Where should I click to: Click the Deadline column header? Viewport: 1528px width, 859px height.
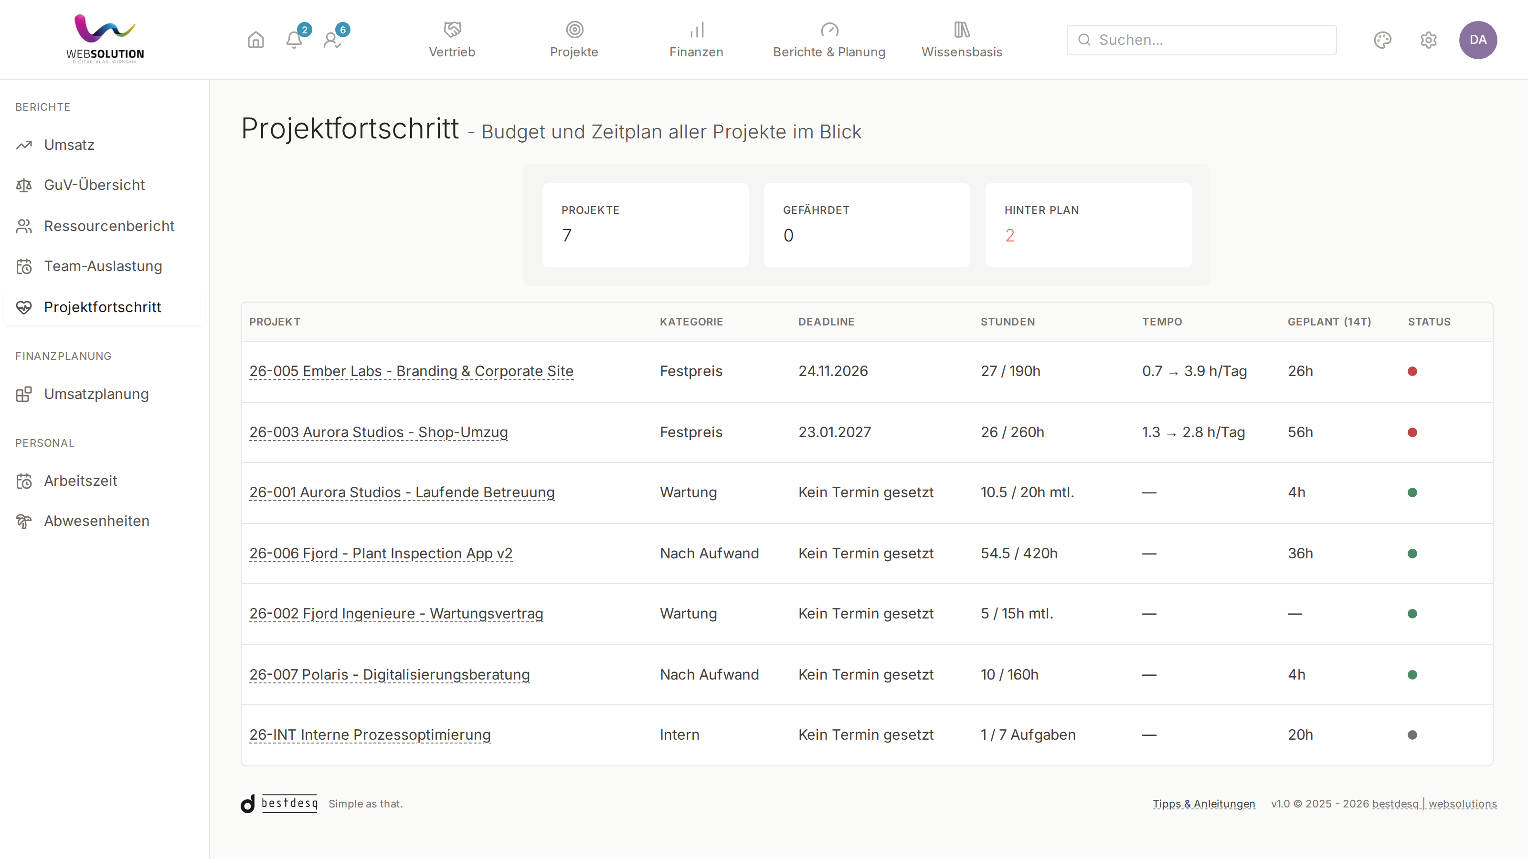pyautogui.click(x=826, y=322)
